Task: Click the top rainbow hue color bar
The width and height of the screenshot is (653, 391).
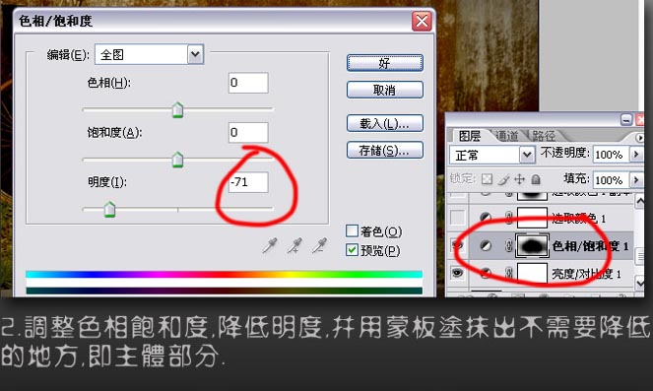Action: pos(224,274)
